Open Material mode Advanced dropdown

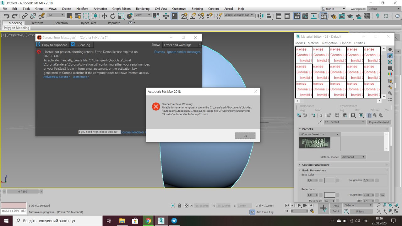353,157
